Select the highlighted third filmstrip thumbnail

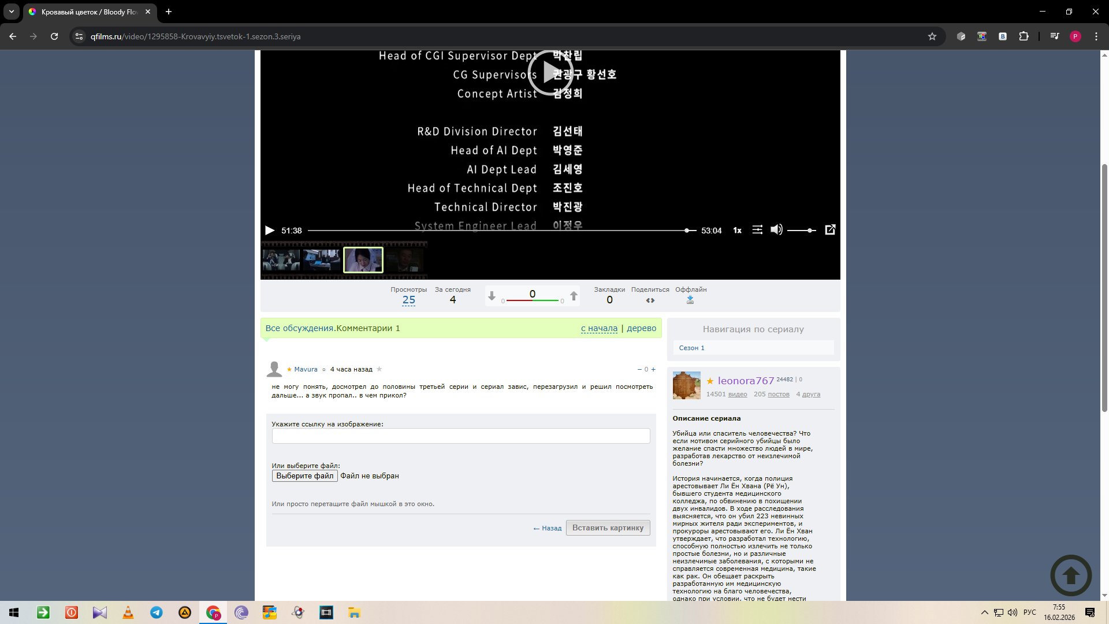click(363, 260)
